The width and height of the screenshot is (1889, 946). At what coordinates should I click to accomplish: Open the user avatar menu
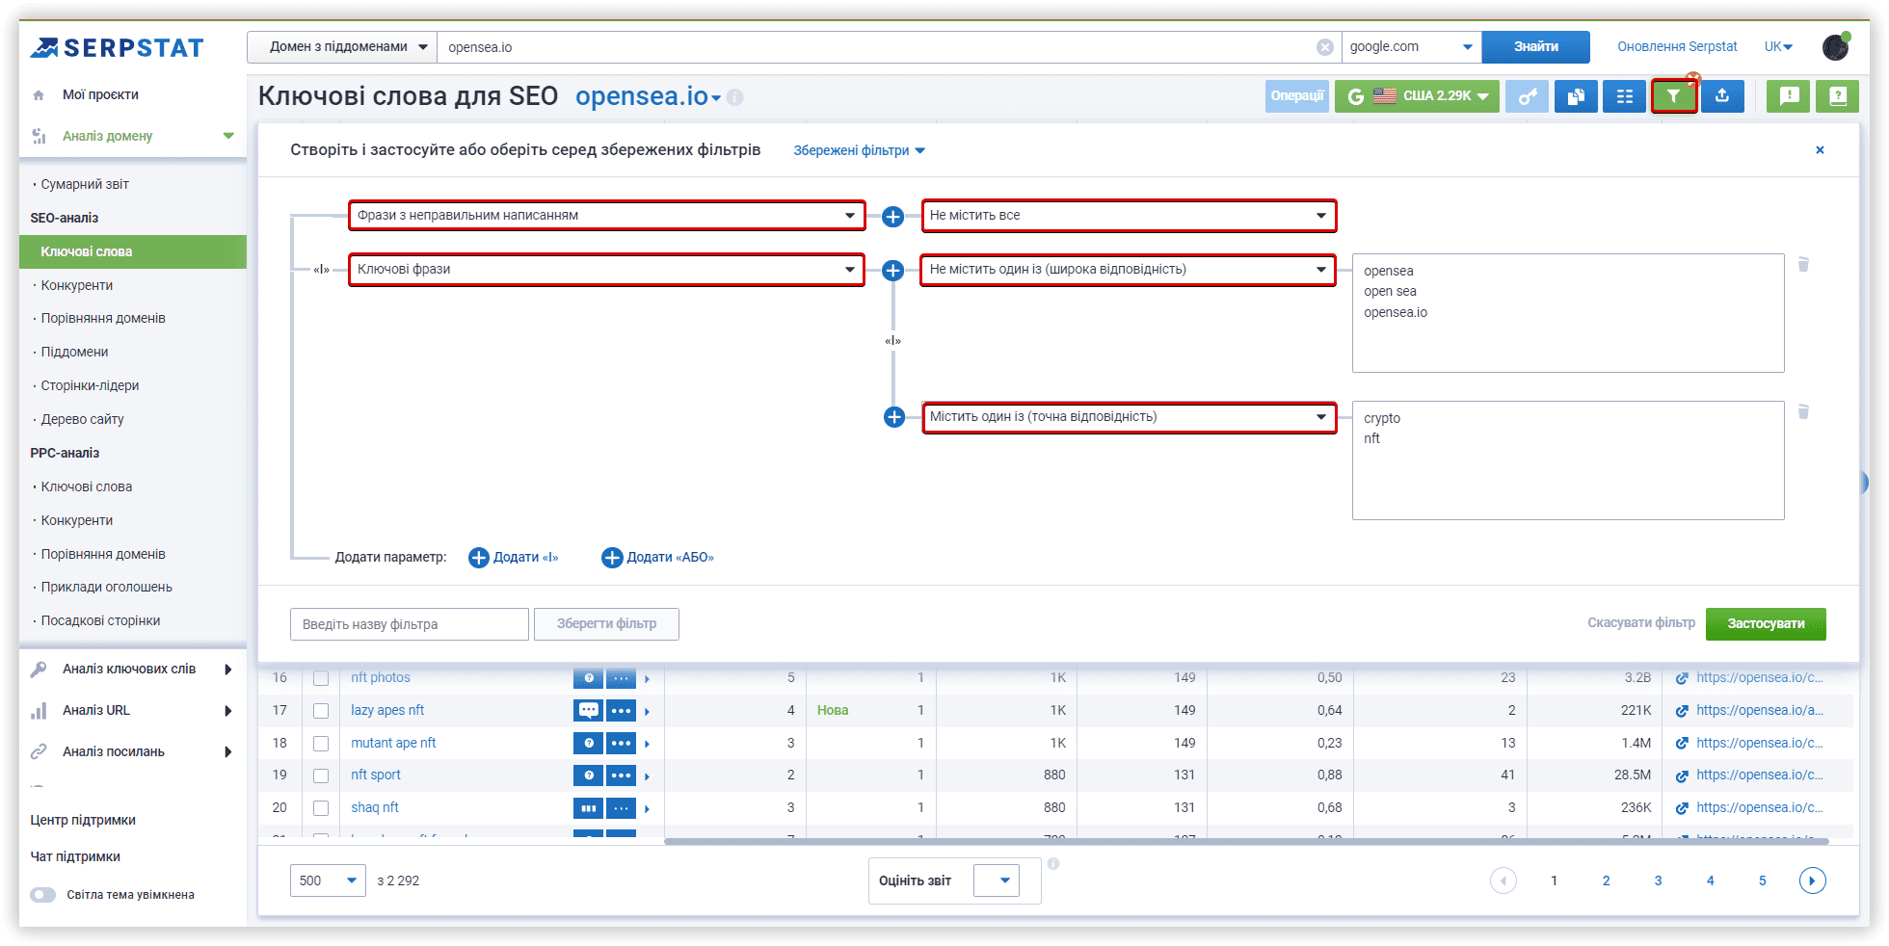1836,46
